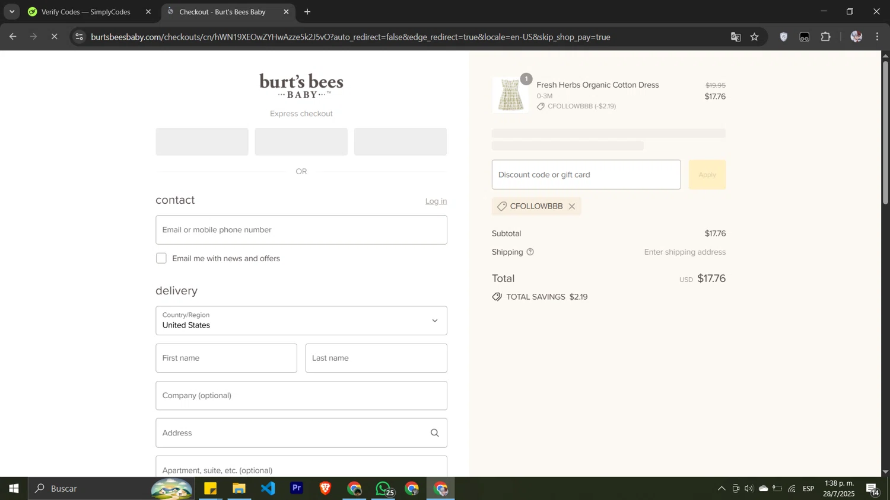
Task: Check Email me with news and offers
Action: point(161,258)
